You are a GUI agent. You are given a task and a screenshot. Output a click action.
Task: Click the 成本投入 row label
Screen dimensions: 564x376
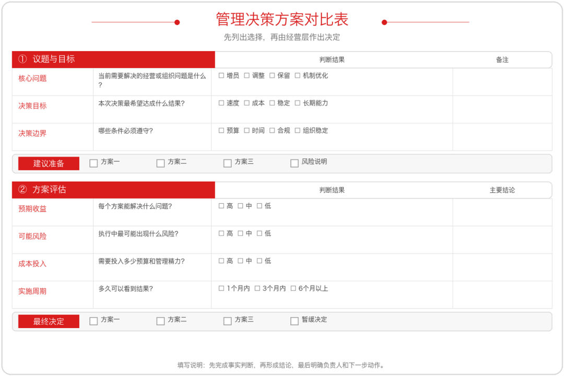pos(32,264)
